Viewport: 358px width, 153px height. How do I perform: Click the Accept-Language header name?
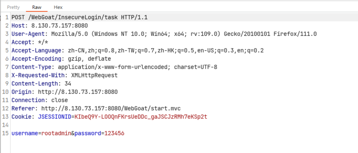pos(36,50)
